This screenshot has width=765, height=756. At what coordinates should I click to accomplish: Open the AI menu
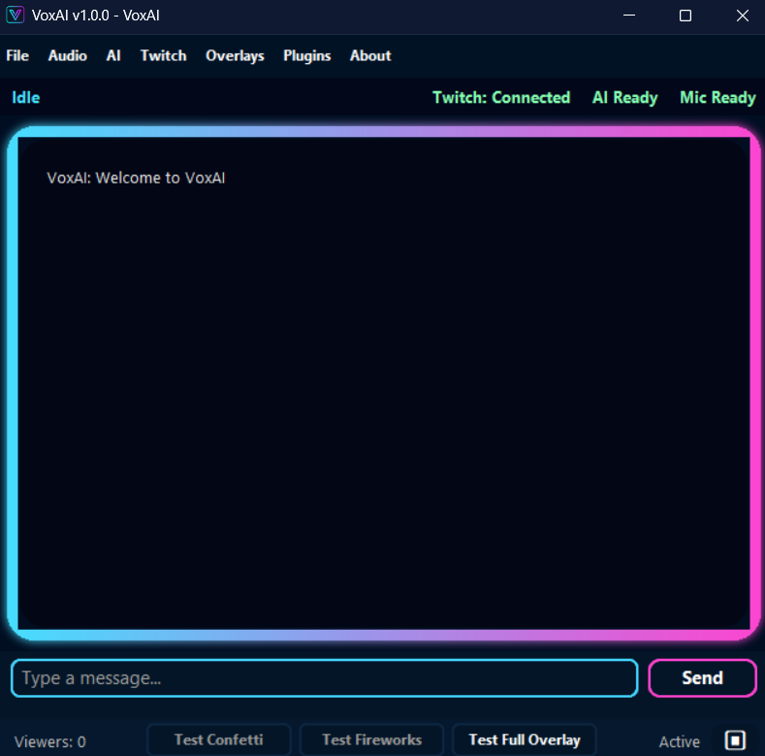(113, 55)
